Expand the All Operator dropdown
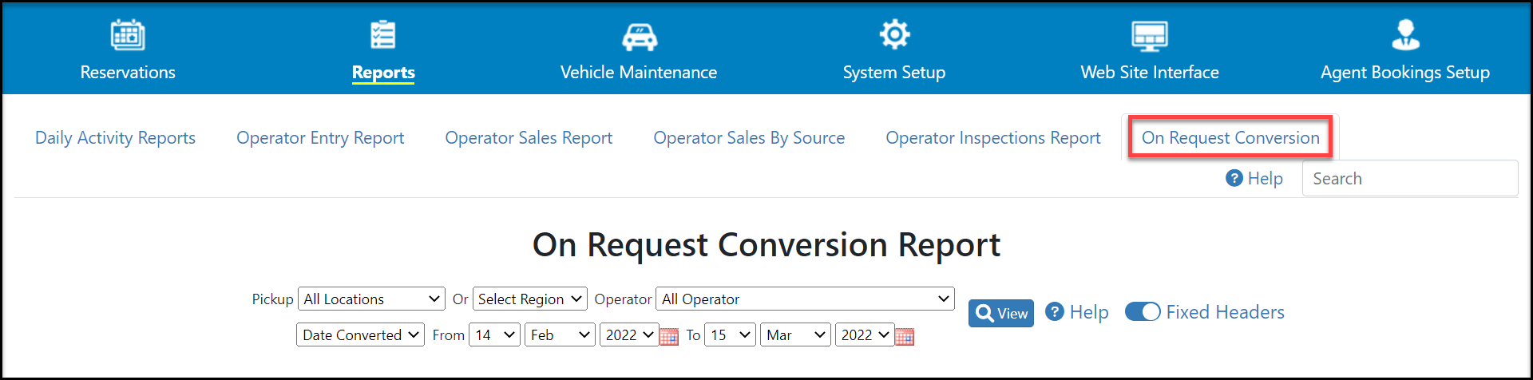Image resolution: width=1533 pixels, height=380 pixels. pyautogui.click(x=805, y=299)
